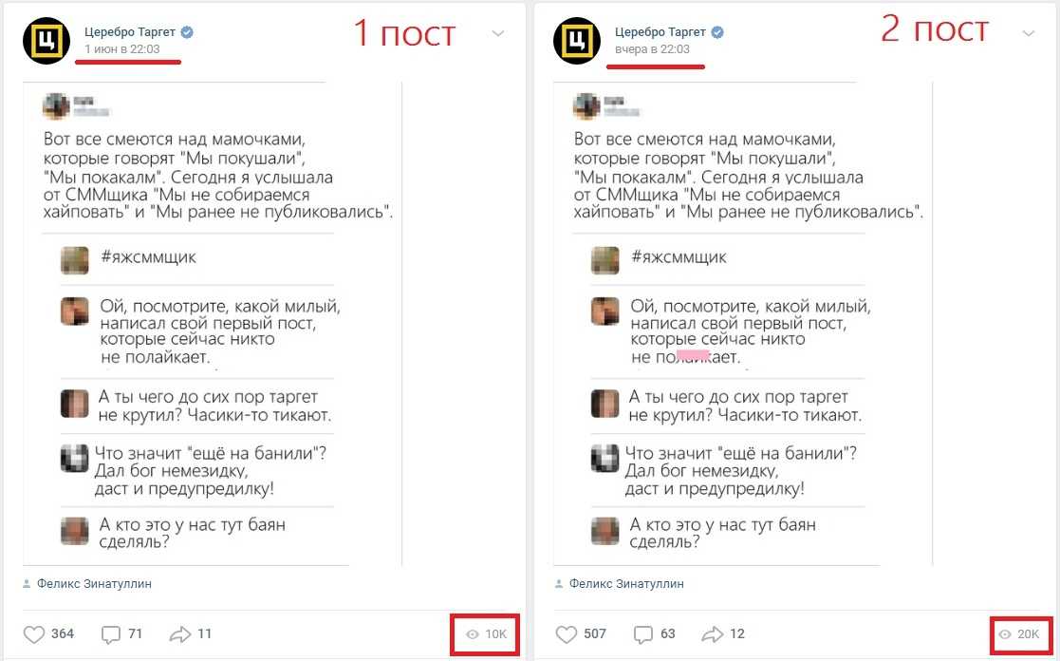
Task: Open Церебро Таргет group link in second post
Action: [x=660, y=31]
